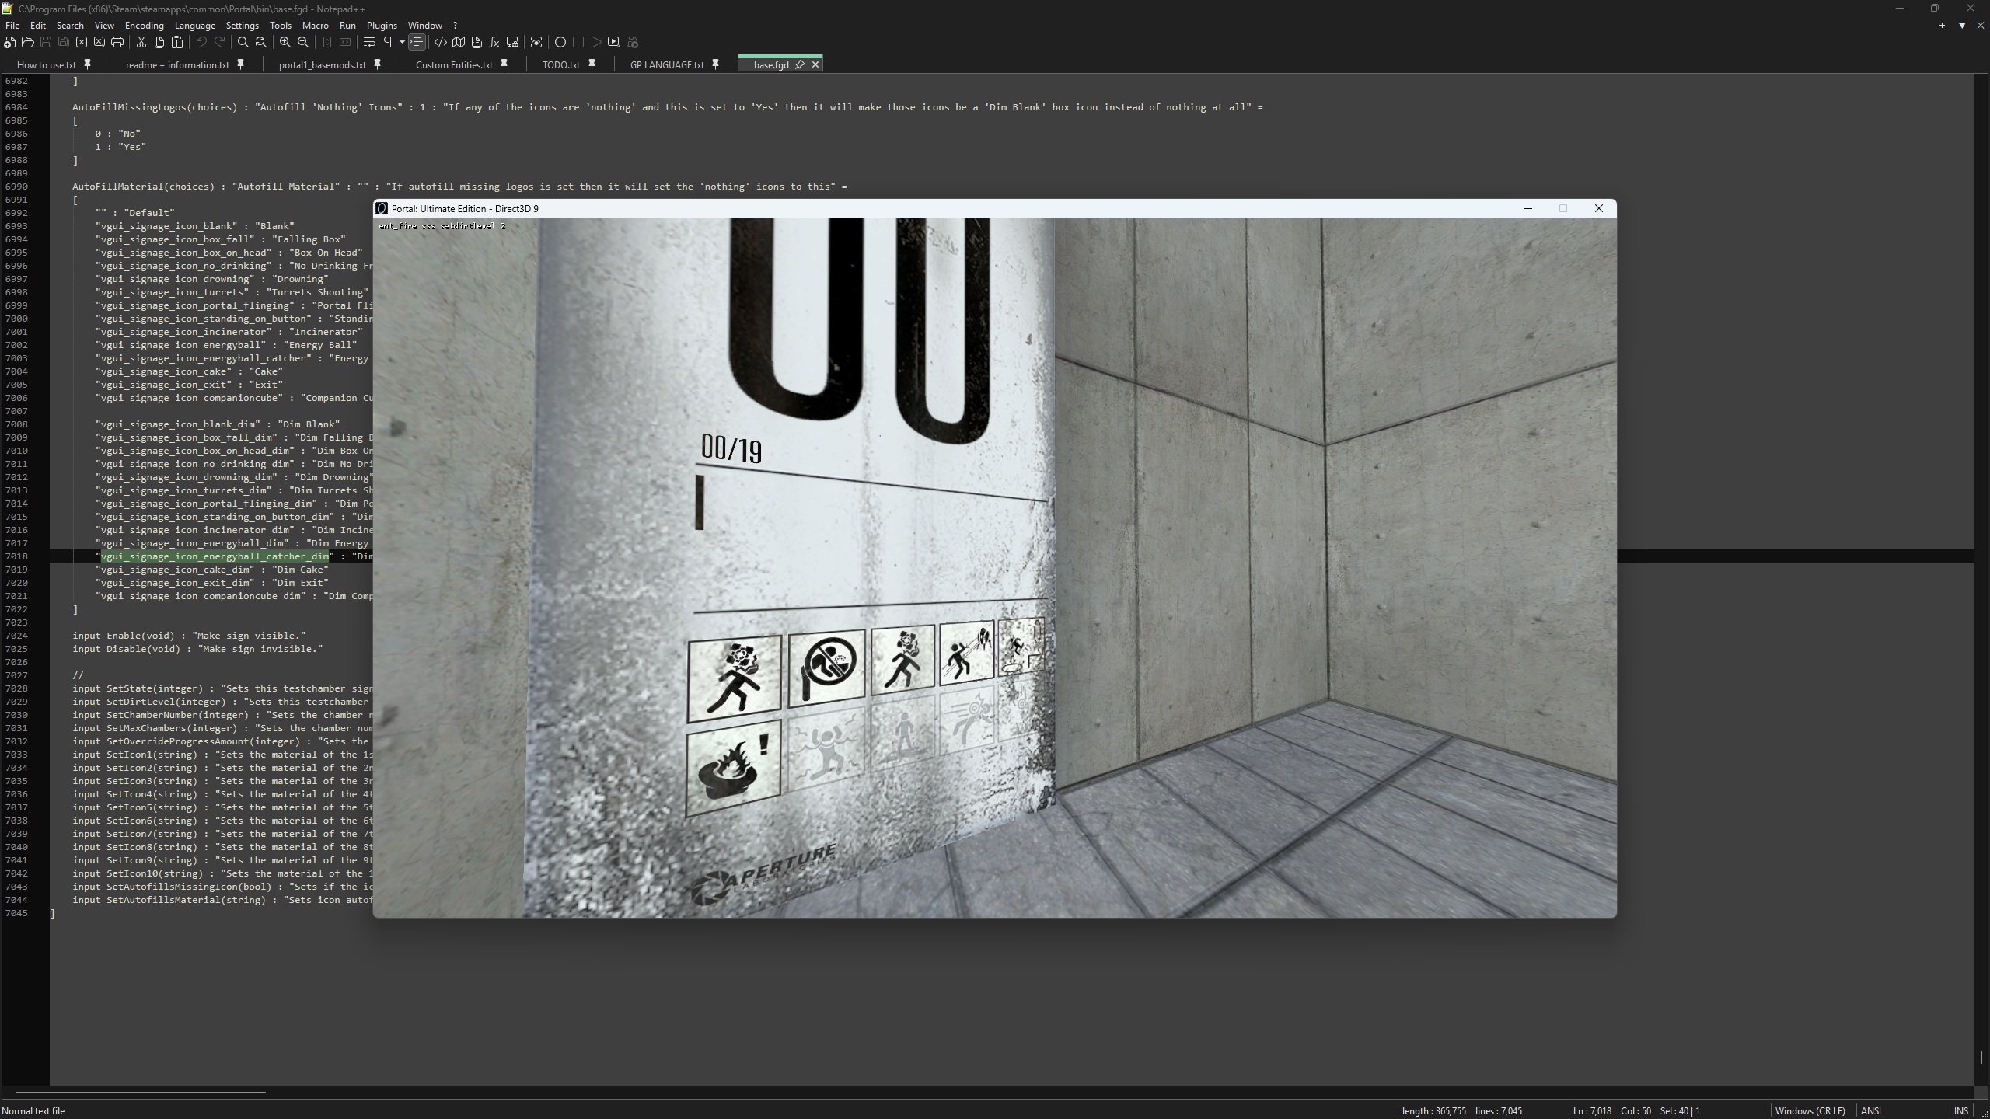Open the ? help menu
Image resolution: width=1990 pixels, height=1119 pixels.
(x=456, y=26)
